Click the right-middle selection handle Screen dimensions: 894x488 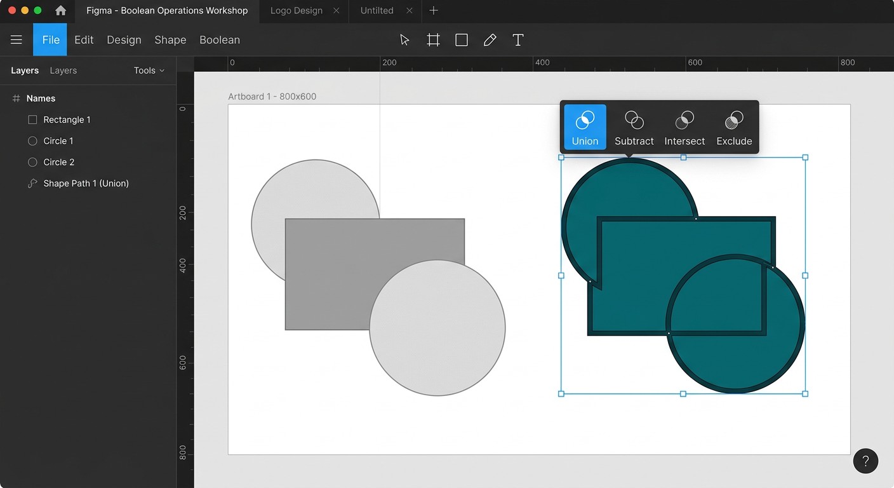[x=805, y=276]
